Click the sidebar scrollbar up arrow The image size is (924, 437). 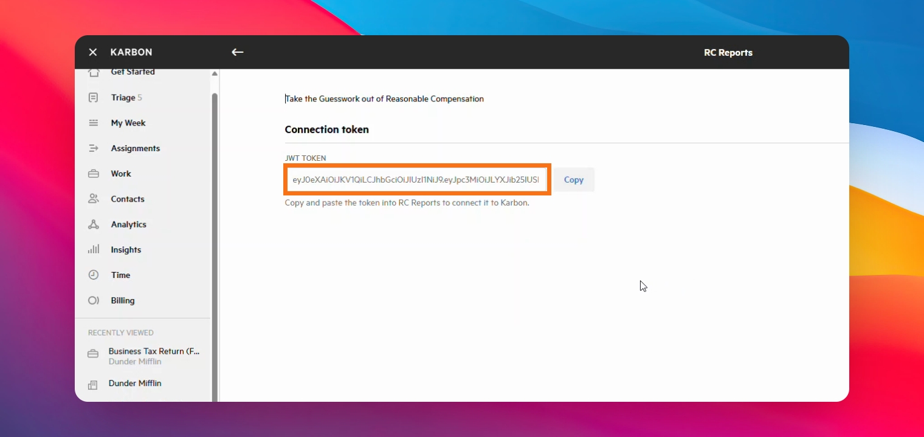pyautogui.click(x=215, y=74)
